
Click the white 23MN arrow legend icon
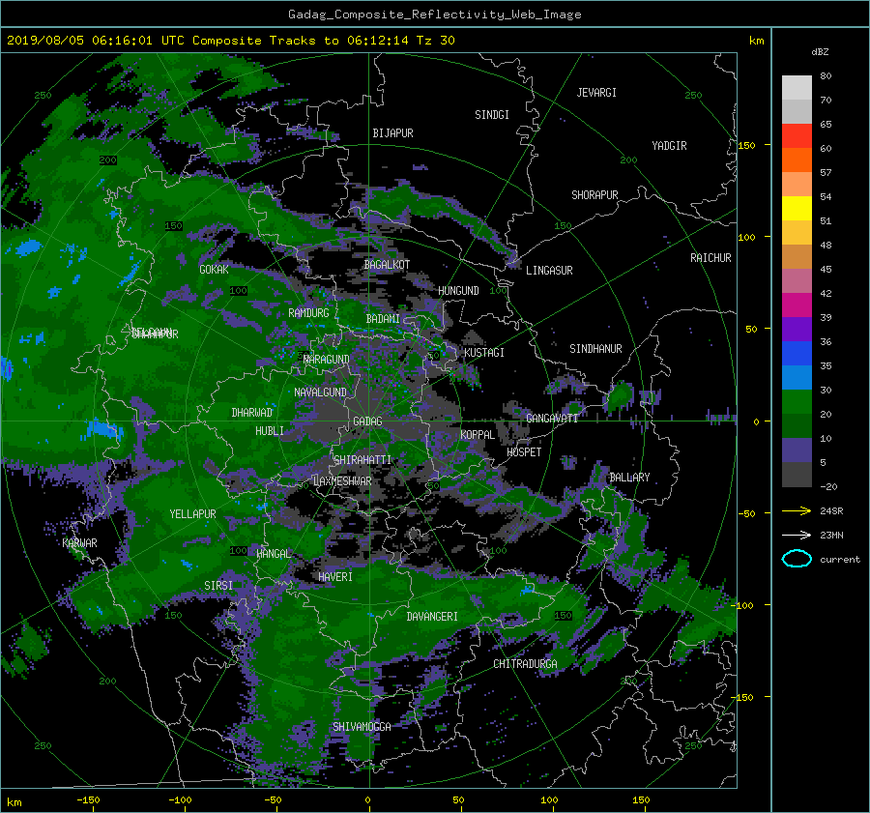797,535
